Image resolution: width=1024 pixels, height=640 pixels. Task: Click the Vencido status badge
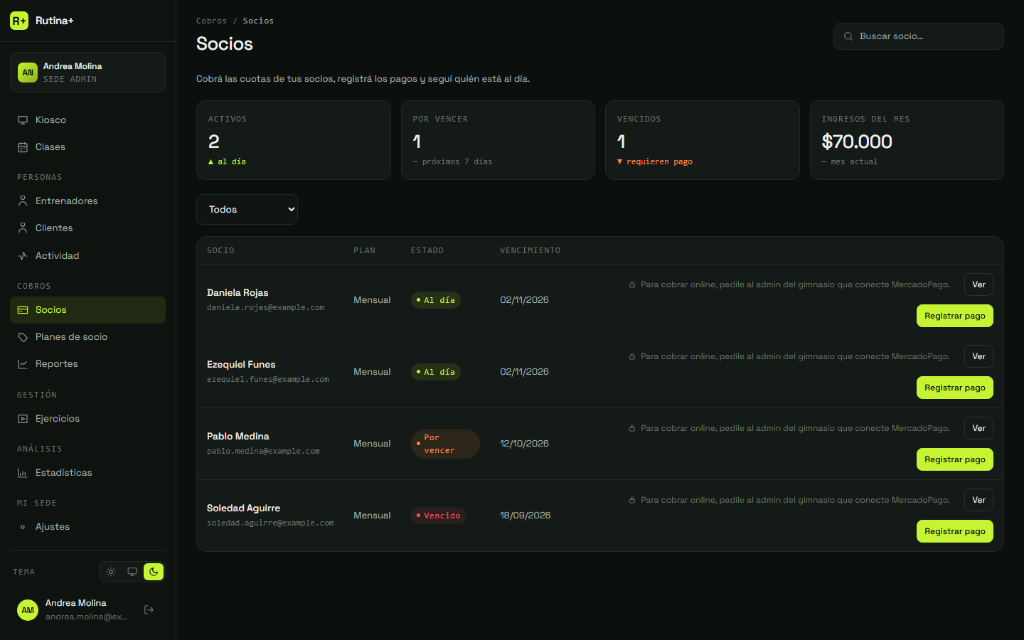[x=438, y=516]
